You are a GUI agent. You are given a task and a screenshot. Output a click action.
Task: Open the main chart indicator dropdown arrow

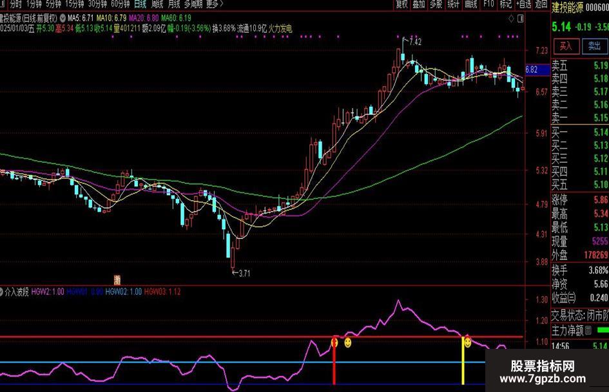[x=63, y=18]
